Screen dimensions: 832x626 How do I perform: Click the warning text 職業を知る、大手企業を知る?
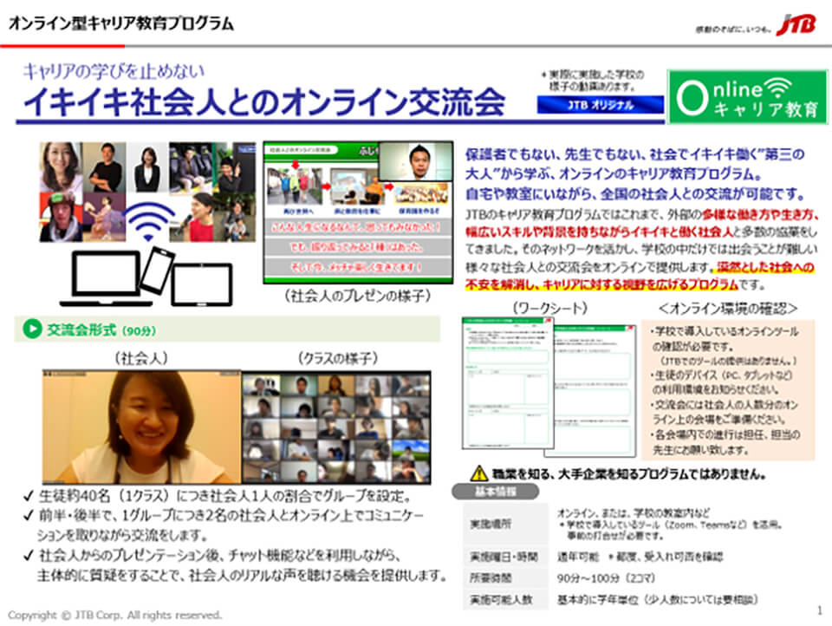pyautogui.click(x=628, y=473)
